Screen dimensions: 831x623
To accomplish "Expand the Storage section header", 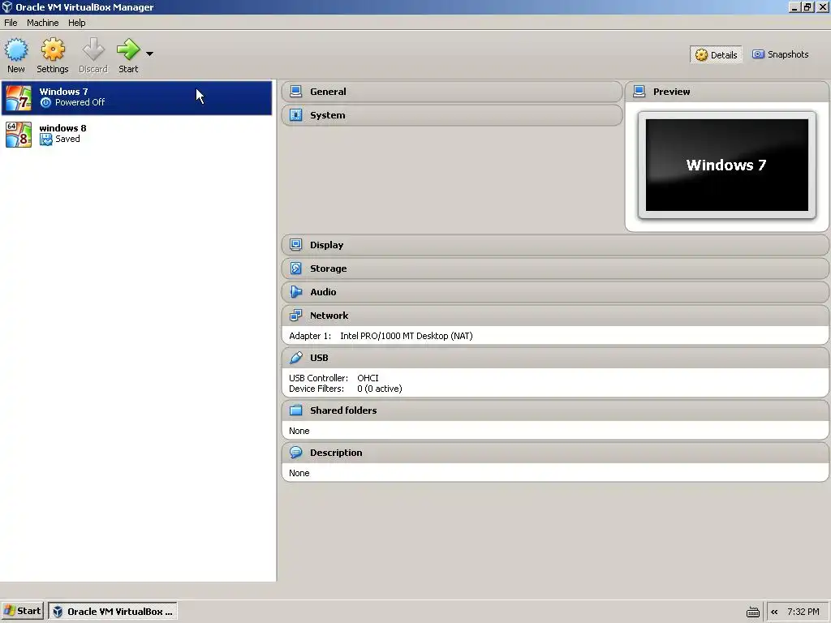I will [555, 269].
